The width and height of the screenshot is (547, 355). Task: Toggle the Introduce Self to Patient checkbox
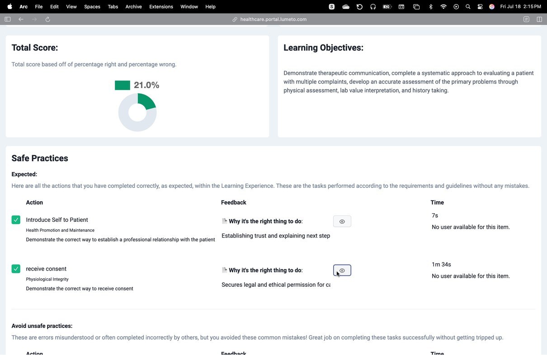click(x=16, y=220)
